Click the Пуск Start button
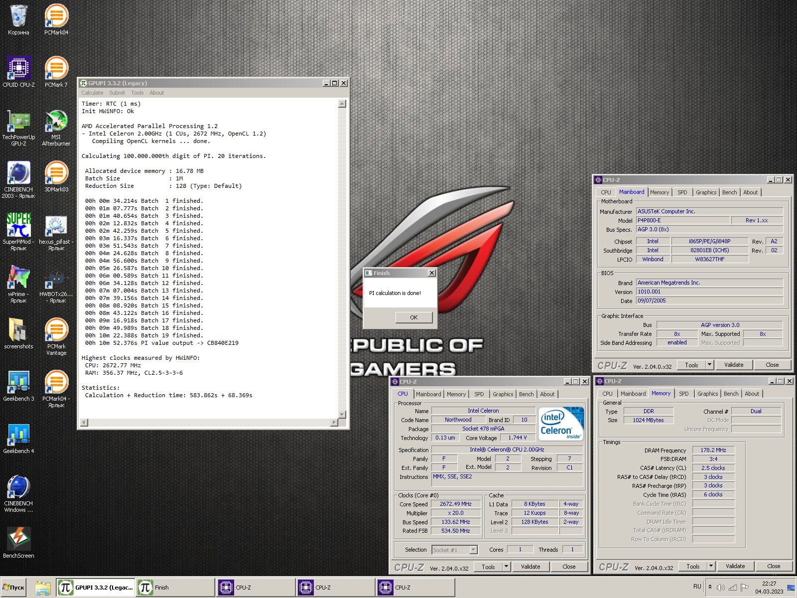Screen dimensions: 797x598 [x=13, y=588]
